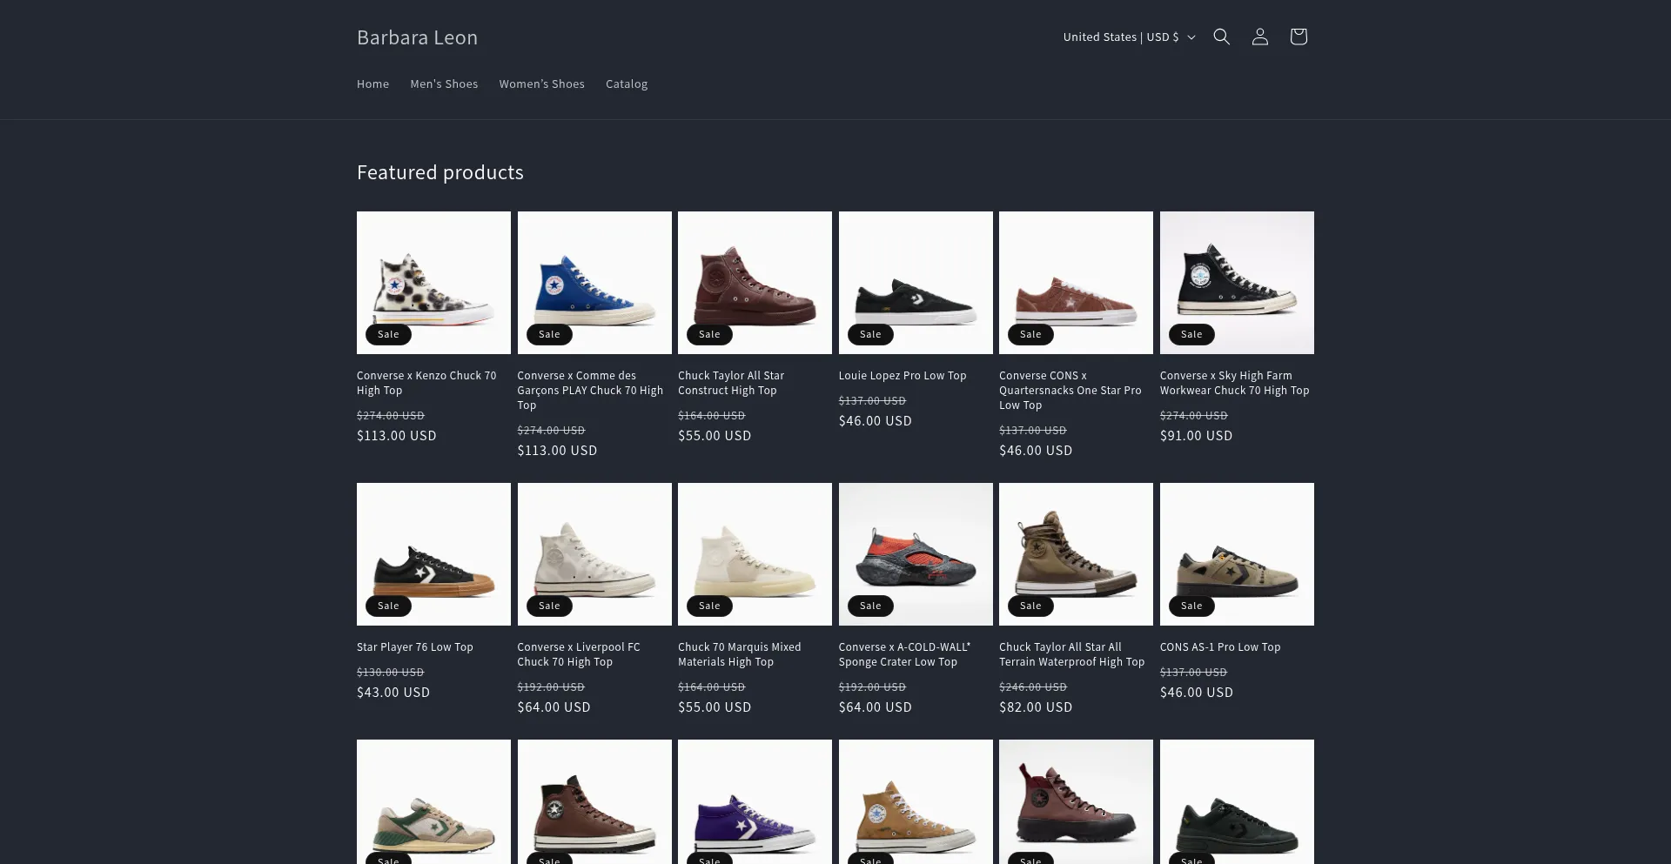This screenshot has height=864, width=1671.
Task: Open the search magnifier icon
Action: [x=1222, y=37]
